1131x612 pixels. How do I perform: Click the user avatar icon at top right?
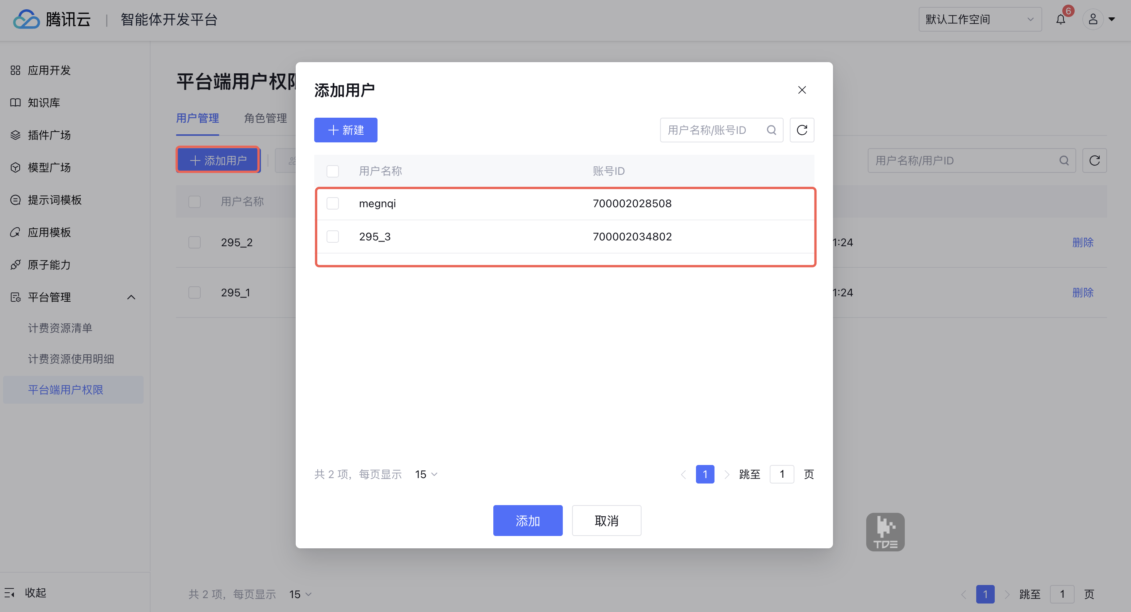coord(1092,19)
